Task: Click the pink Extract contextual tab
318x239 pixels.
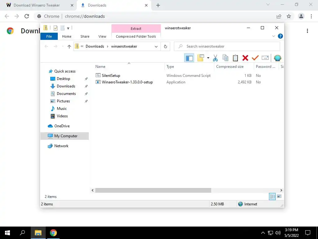Action: point(136,29)
